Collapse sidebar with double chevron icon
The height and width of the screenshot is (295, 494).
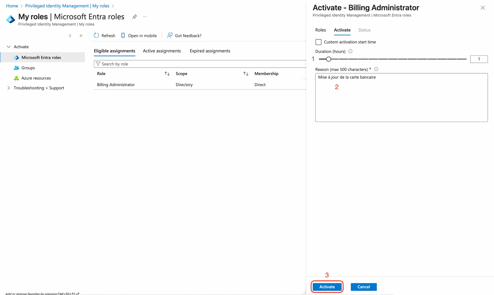(81, 36)
